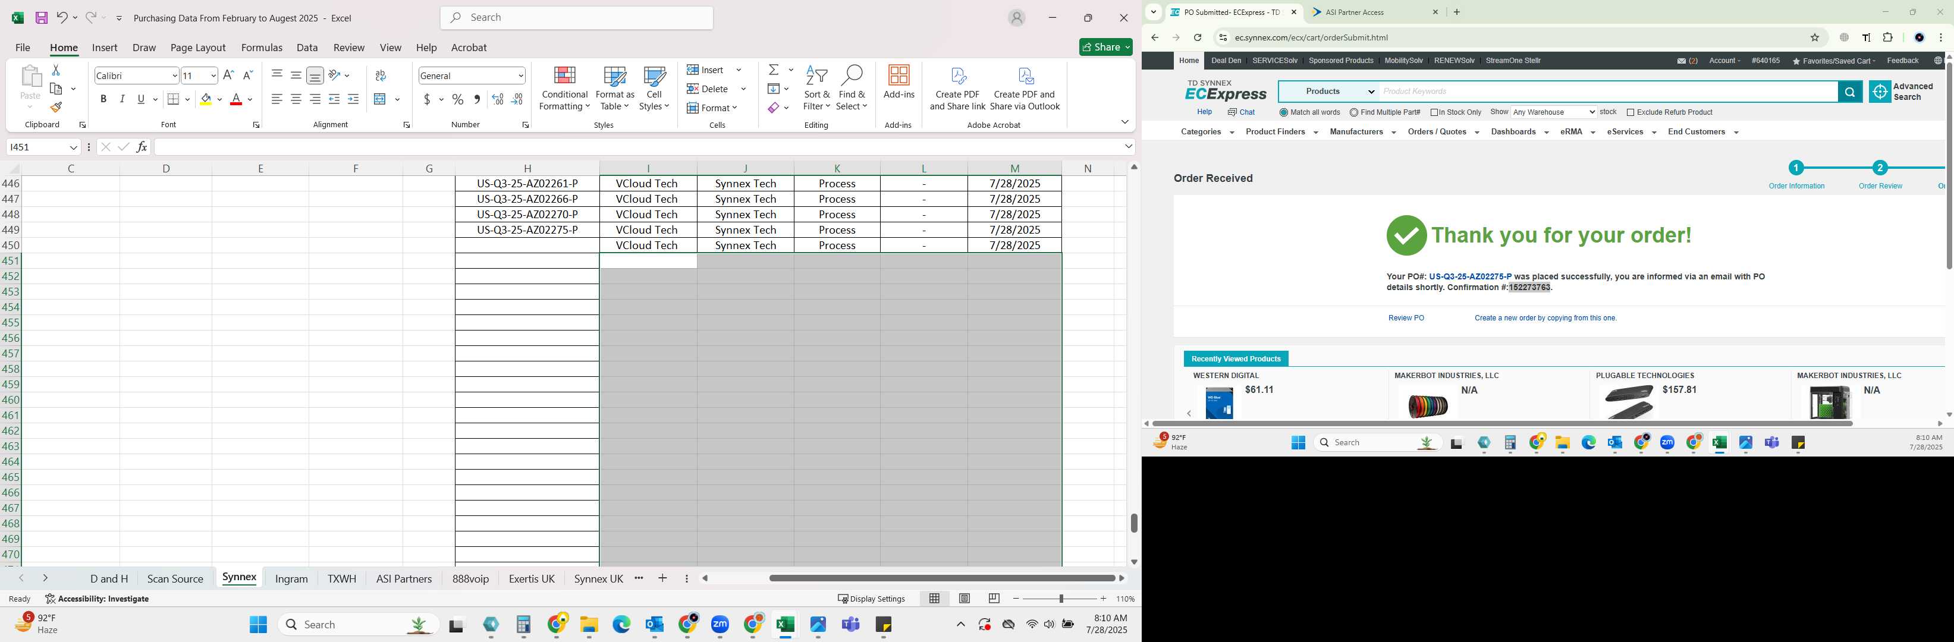
Task: Click the Share button in Excel
Action: pos(1105,47)
